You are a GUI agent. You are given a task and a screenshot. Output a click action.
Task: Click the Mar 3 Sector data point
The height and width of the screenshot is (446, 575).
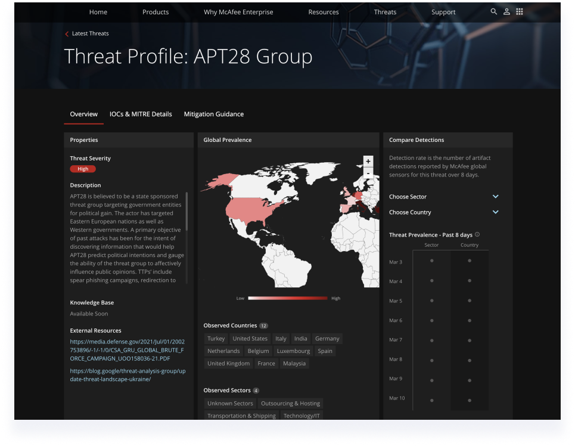431,261
